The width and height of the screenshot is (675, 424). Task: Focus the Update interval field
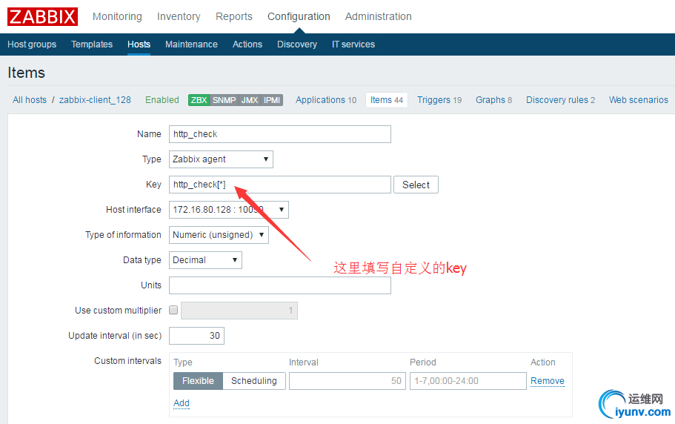[197, 336]
